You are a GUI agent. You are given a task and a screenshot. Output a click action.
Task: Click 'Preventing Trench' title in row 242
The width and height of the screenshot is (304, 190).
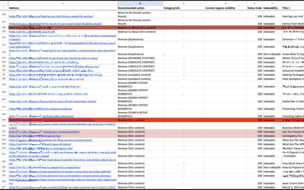pos(293,109)
